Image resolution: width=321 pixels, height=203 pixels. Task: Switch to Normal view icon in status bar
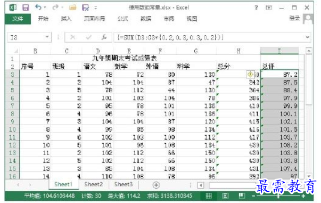point(209,196)
